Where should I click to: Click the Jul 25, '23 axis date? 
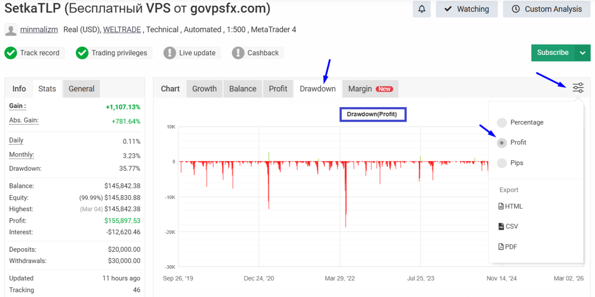tap(421, 279)
